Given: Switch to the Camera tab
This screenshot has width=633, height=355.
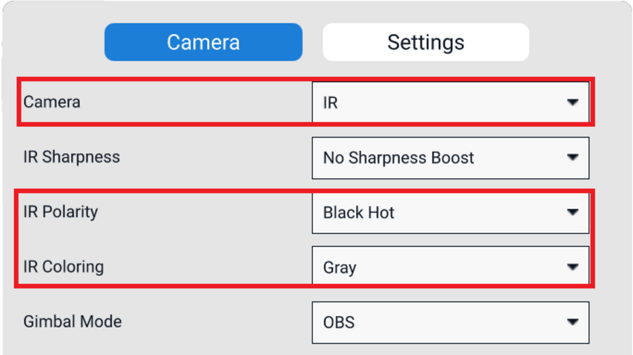Looking at the screenshot, I should pos(203,42).
